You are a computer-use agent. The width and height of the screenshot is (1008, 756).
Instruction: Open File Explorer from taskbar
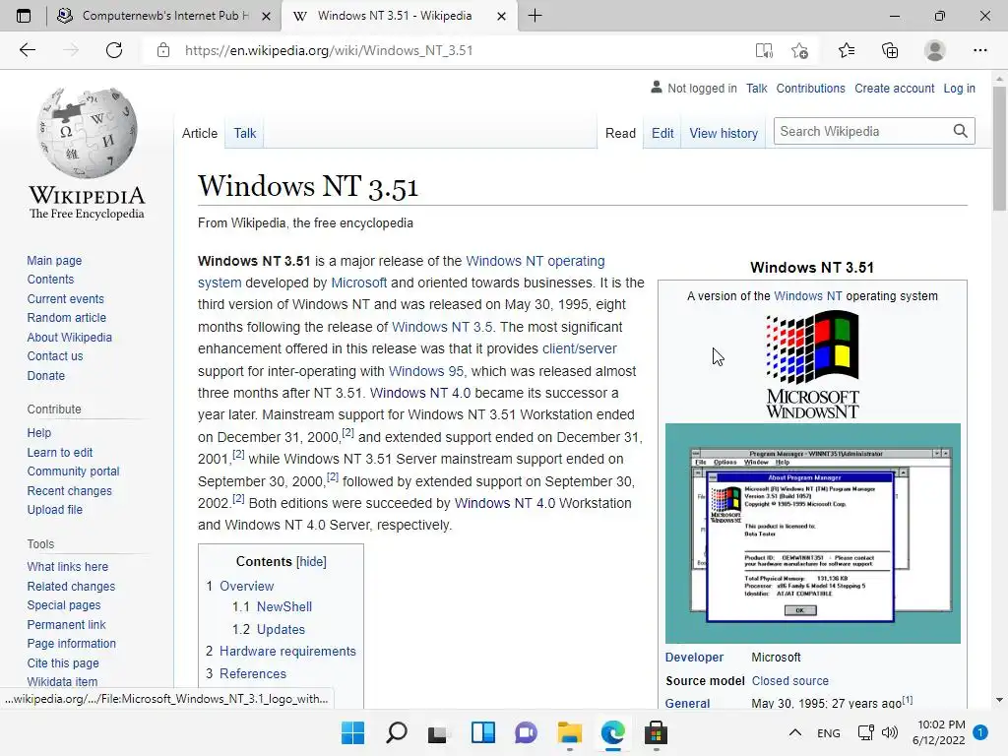[x=570, y=732]
